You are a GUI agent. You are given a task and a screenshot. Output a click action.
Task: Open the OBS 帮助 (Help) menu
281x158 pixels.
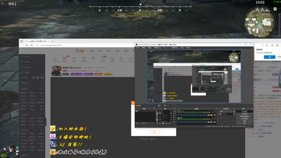(188, 48)
